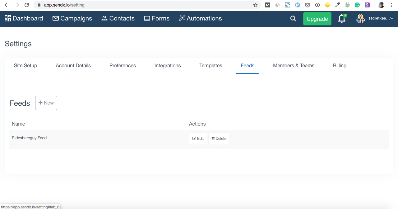398x209 pixels.
Task: Go to Campaigns in the navigation bar
Action: (72, 19)
